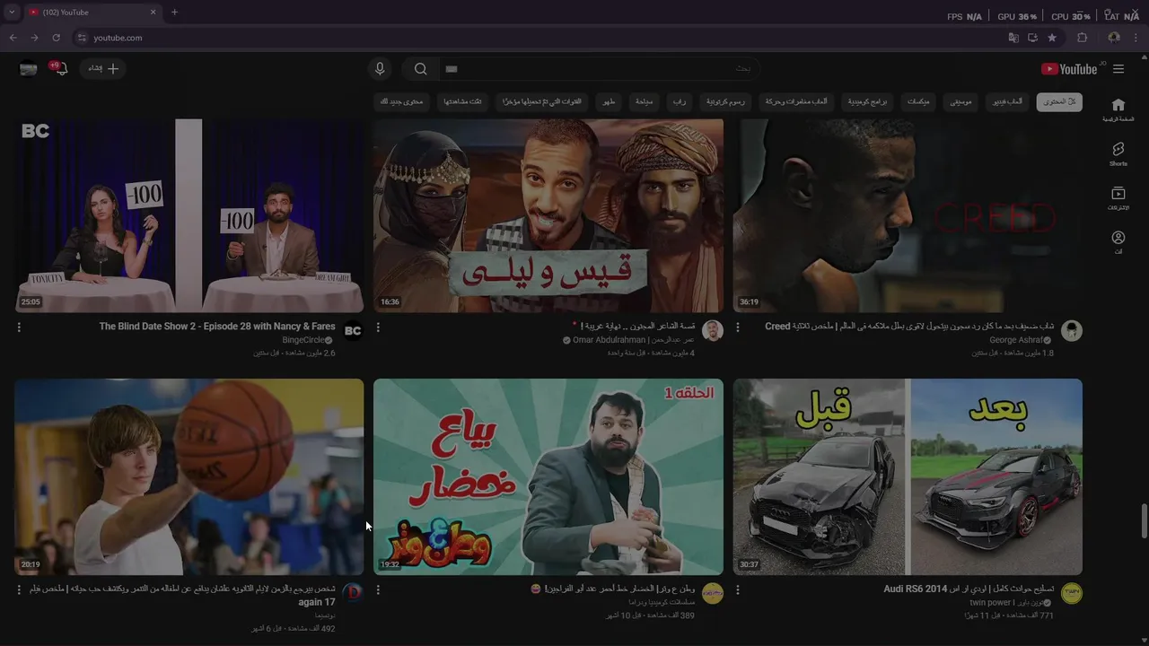This screenshot has width=1149, height=646.
Task: Open Omar Abdulrahman channel avatar
Action: [x=713, y=331]
